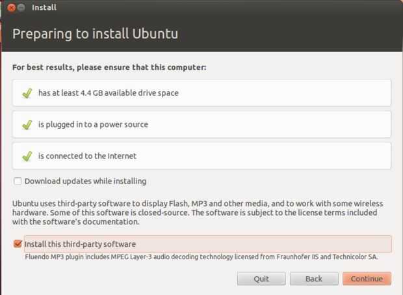Image resolution: width=403 pixels, height=295 pixels.
Task: Minimize the Install window
Action: (x=22, y=8)
